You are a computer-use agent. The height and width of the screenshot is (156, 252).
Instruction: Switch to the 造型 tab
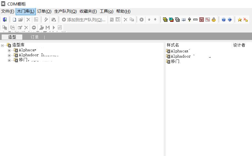point(12,37)
